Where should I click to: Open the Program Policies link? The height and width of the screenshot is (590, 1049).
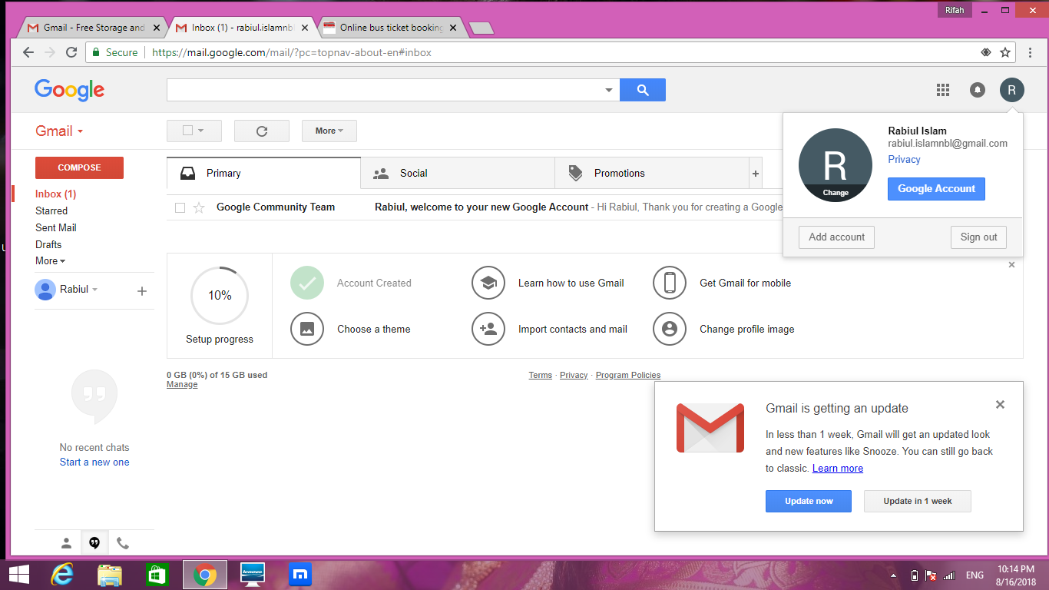click(x=628, y=375)
